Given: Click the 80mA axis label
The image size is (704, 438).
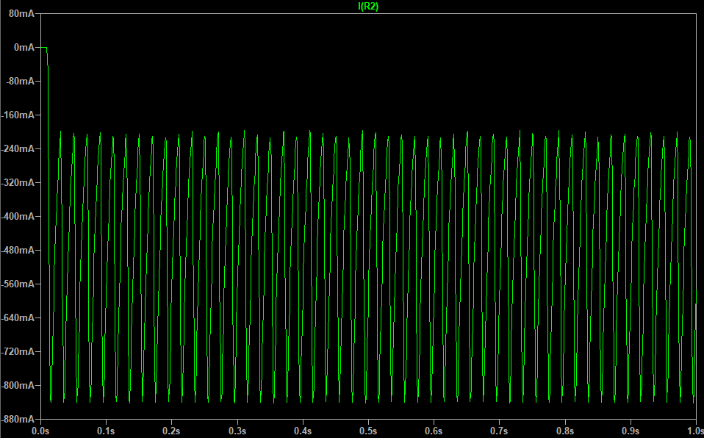Looking at the screenshot, I should (x=21, y=13).
